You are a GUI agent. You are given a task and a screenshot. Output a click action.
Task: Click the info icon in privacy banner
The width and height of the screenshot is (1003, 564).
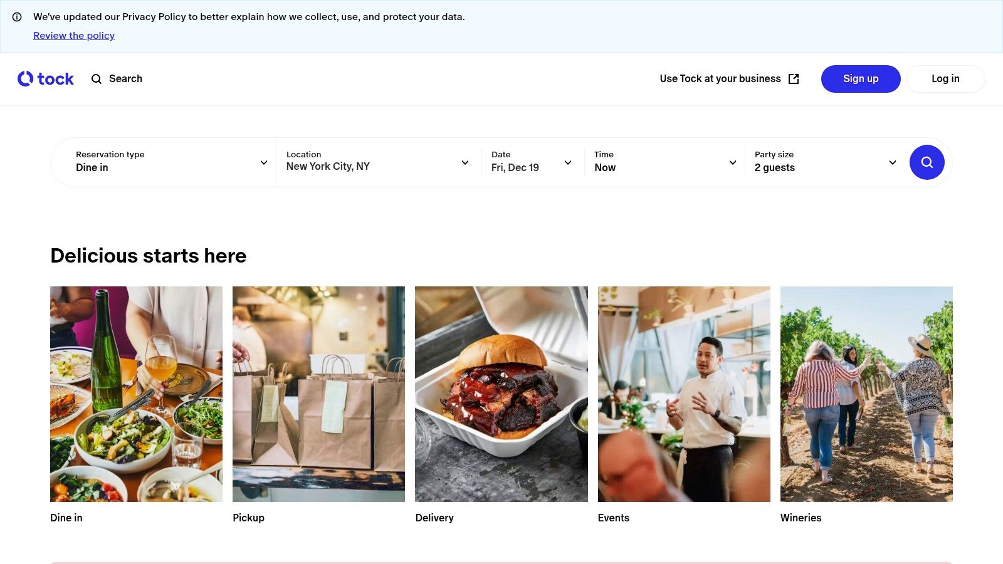[x=17, y=17]
